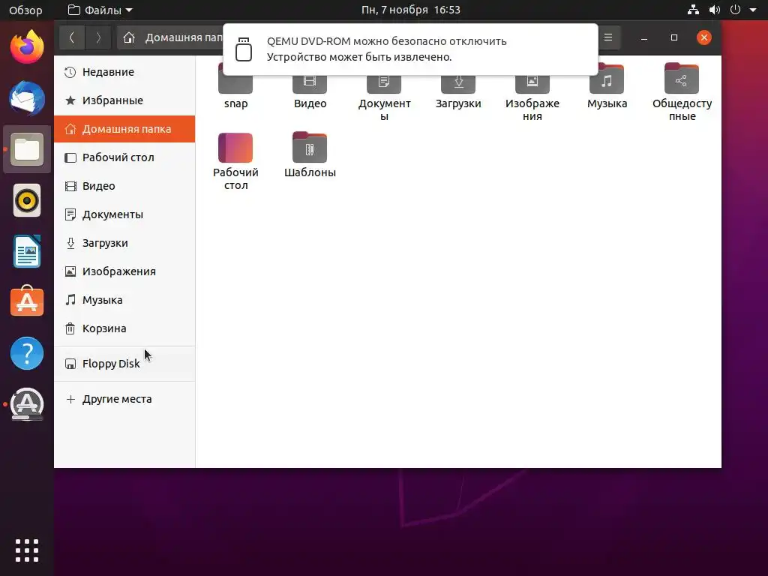Click the Домашняя папка path bar button

(x=170, y=37)
